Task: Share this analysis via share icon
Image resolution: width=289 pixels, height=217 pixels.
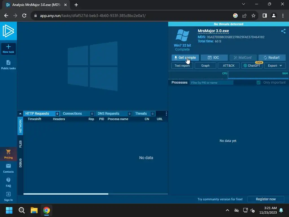Action: [283, 31]
